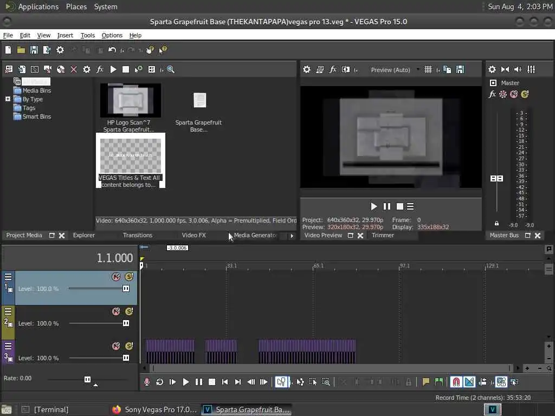Select the Envelope Edit tool
The height and width of the screenshot is (416, 555).
300,382
